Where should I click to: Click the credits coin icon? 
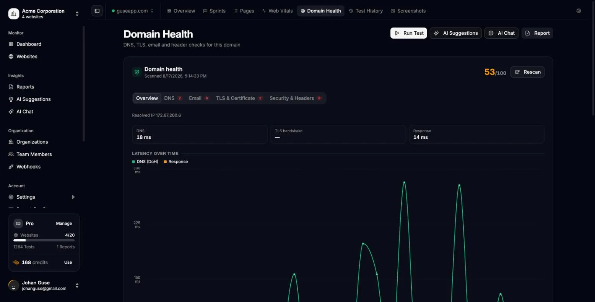[x=16, y=262]
